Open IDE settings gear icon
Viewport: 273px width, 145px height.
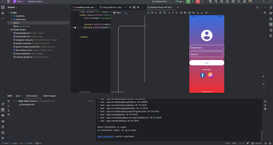[244, 2]
